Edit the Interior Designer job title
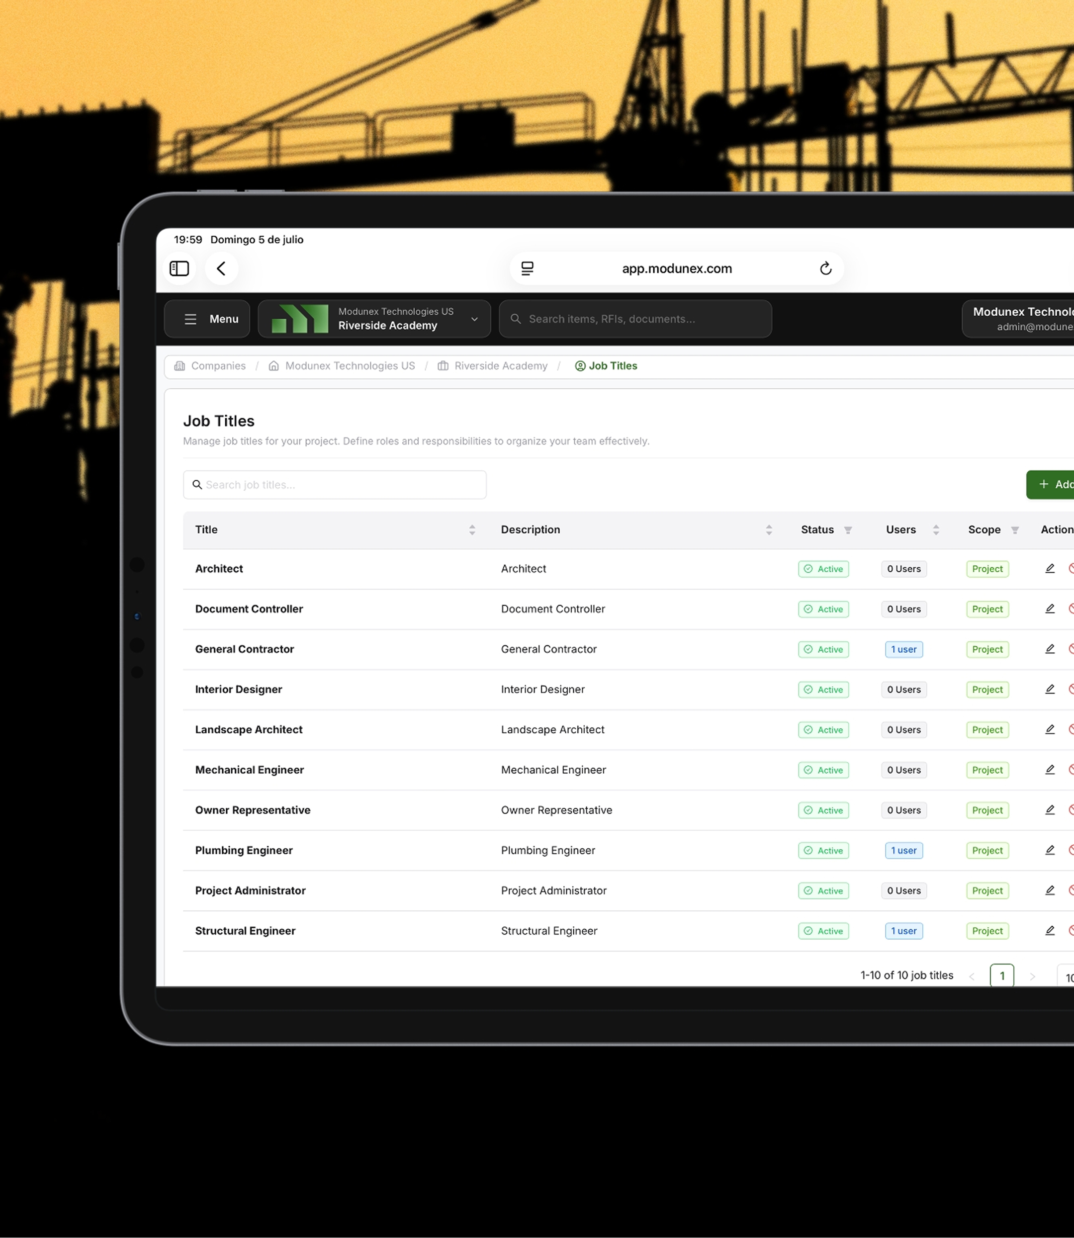This screenshot has width=1074, height=1238. pyautogui.click(x=1050, y=689)
